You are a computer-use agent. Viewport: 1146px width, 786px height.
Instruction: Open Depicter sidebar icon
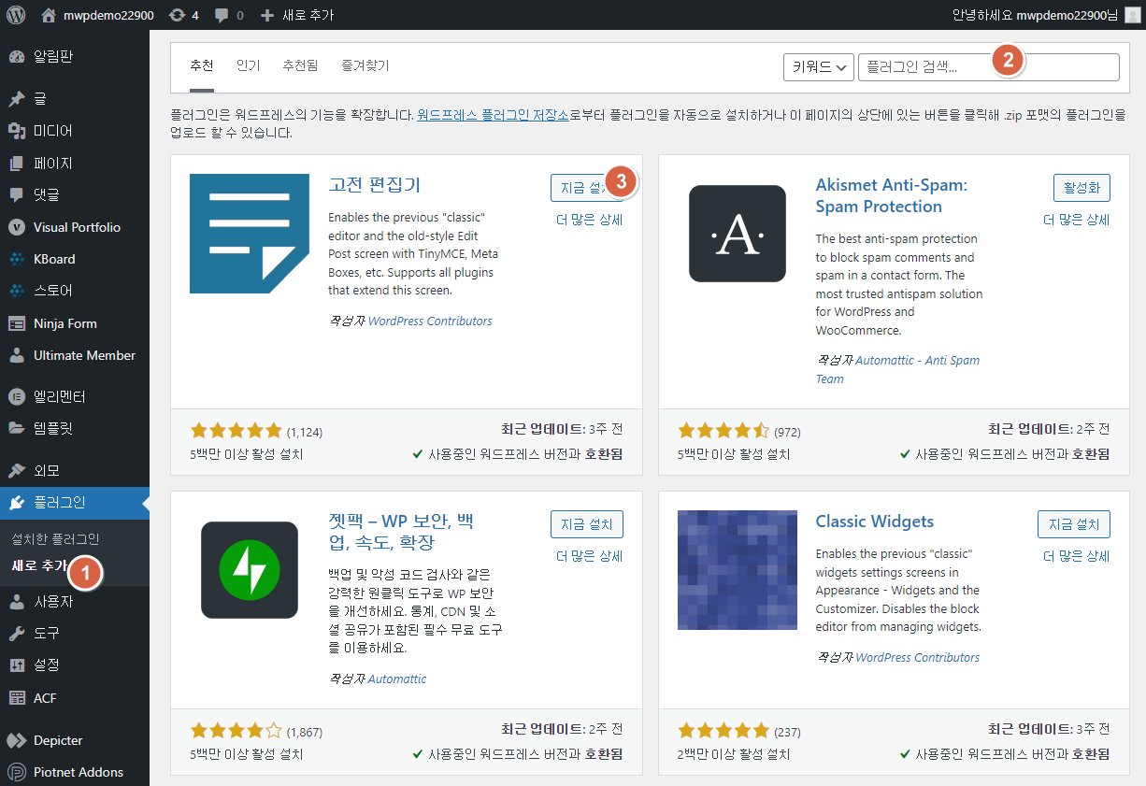[x=16, y=740]
